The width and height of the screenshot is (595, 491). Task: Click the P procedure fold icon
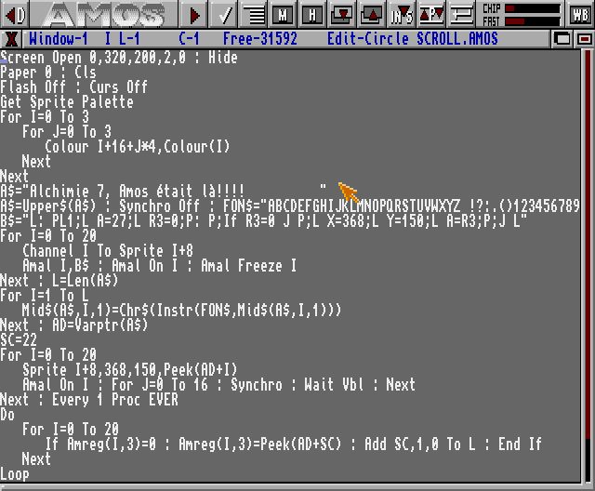(x=431, y=15)
